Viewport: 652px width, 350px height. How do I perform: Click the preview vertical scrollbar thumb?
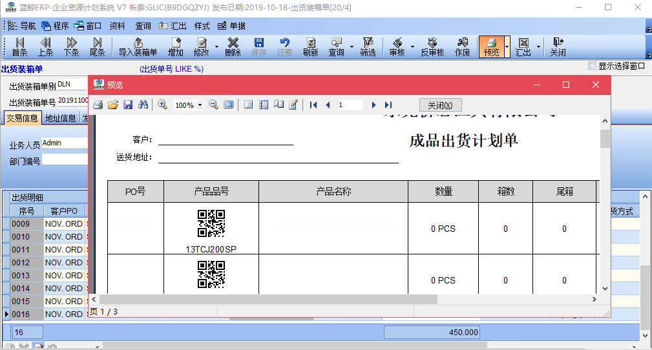click(605, 138)
